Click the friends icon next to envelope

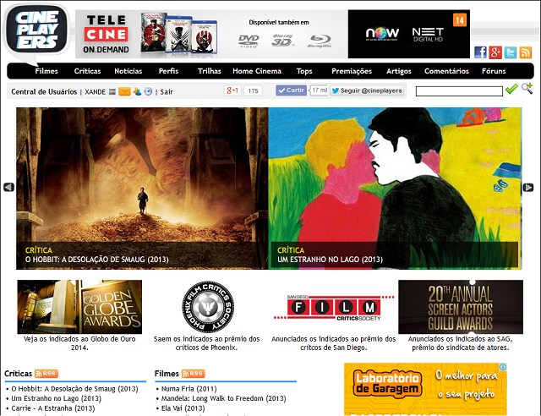137,92
